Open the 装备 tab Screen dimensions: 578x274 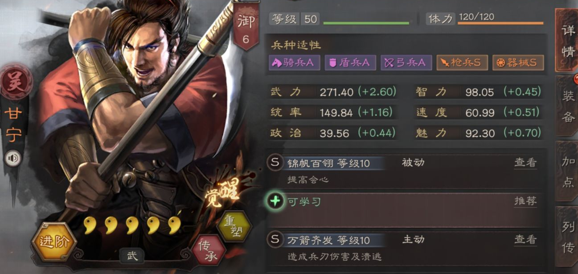[x=568, y=106]
